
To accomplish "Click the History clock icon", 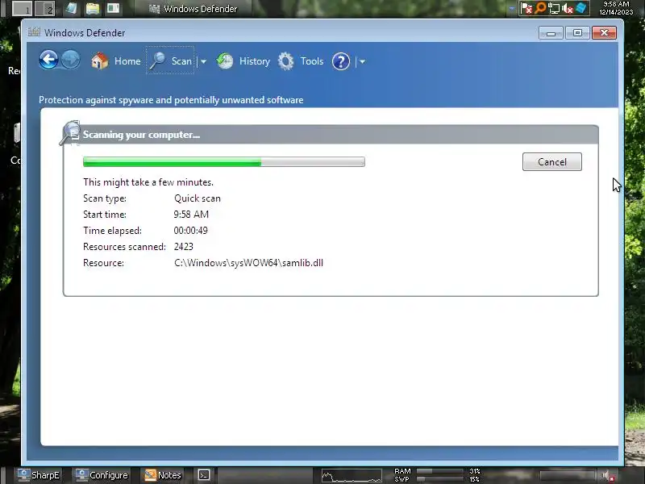I will (x=225, y=61).
